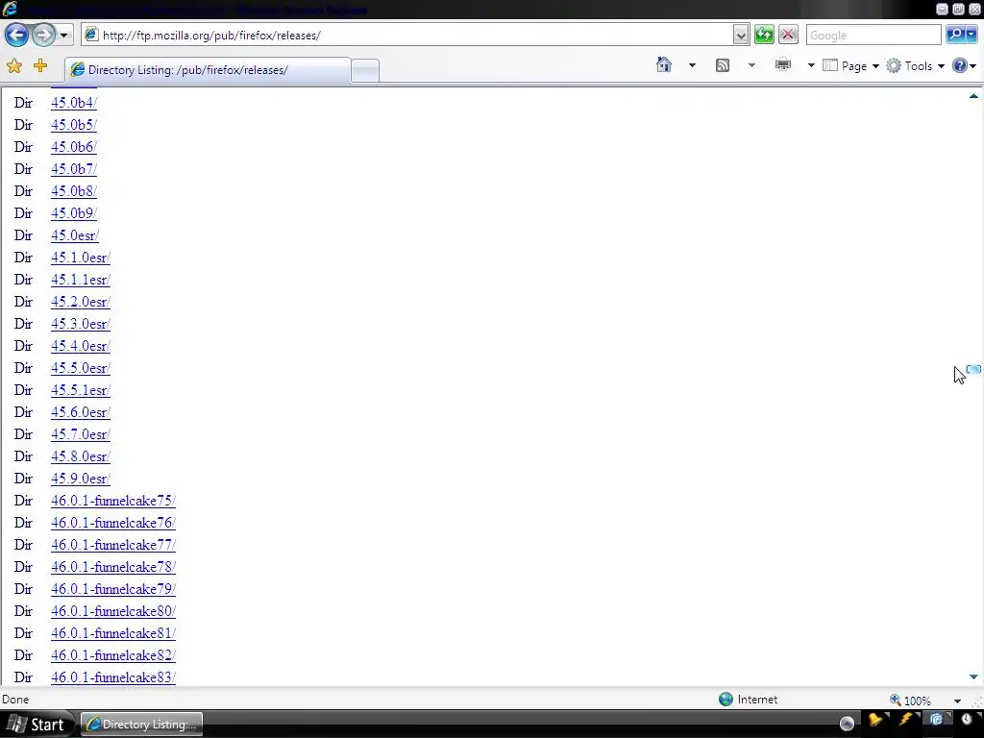Click the round gray tray icon

click(x=847, y=724)
